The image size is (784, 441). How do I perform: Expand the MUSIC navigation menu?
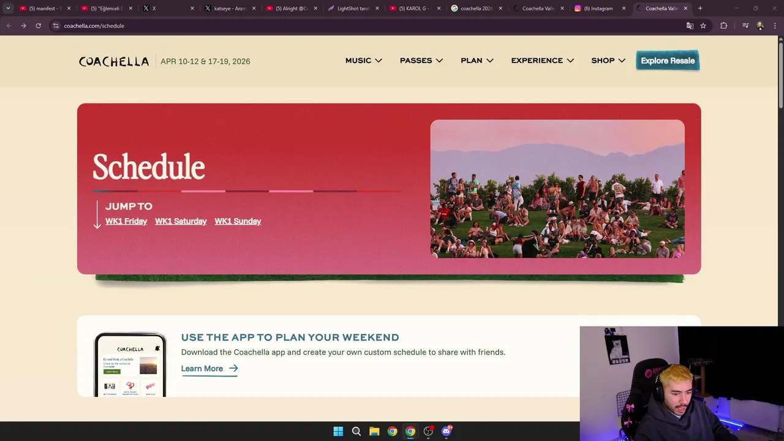coord(363,61)
